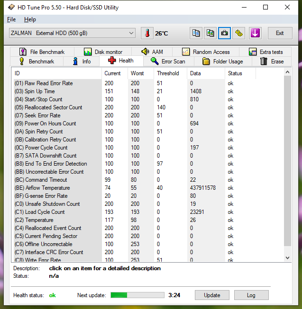This screenshot has width=302, height=309.
Task: Open the Random Access tab
Action: (x=206, y=52)
